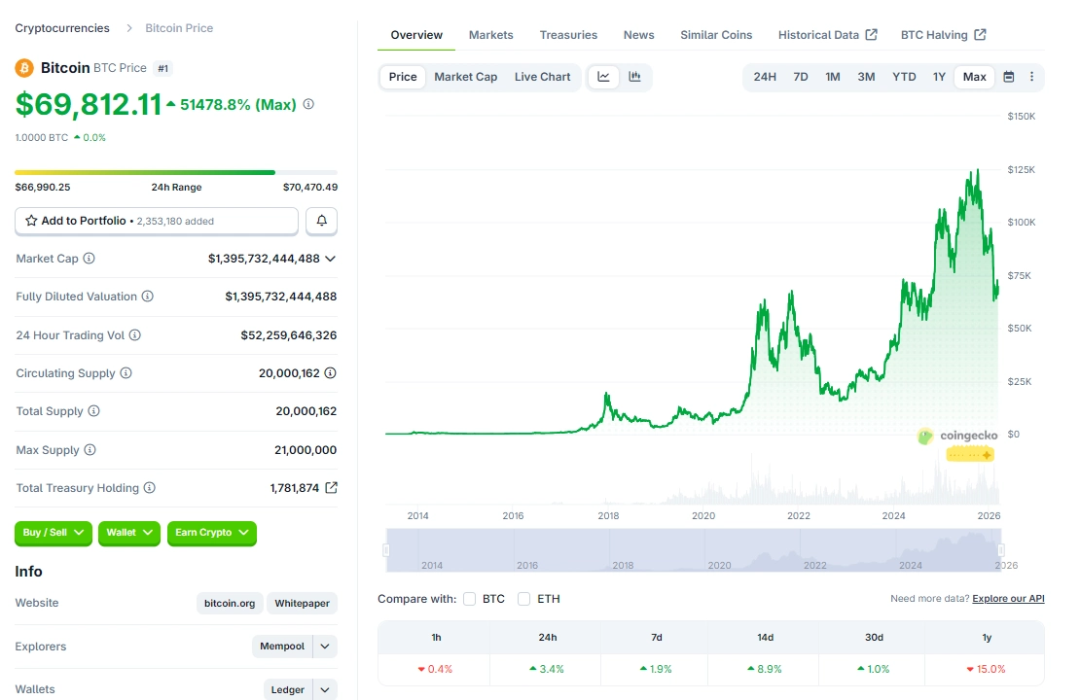Set a price alert with the bell icon
The width and height of the screenshot is (1080, 700).
tap(321, 221)
